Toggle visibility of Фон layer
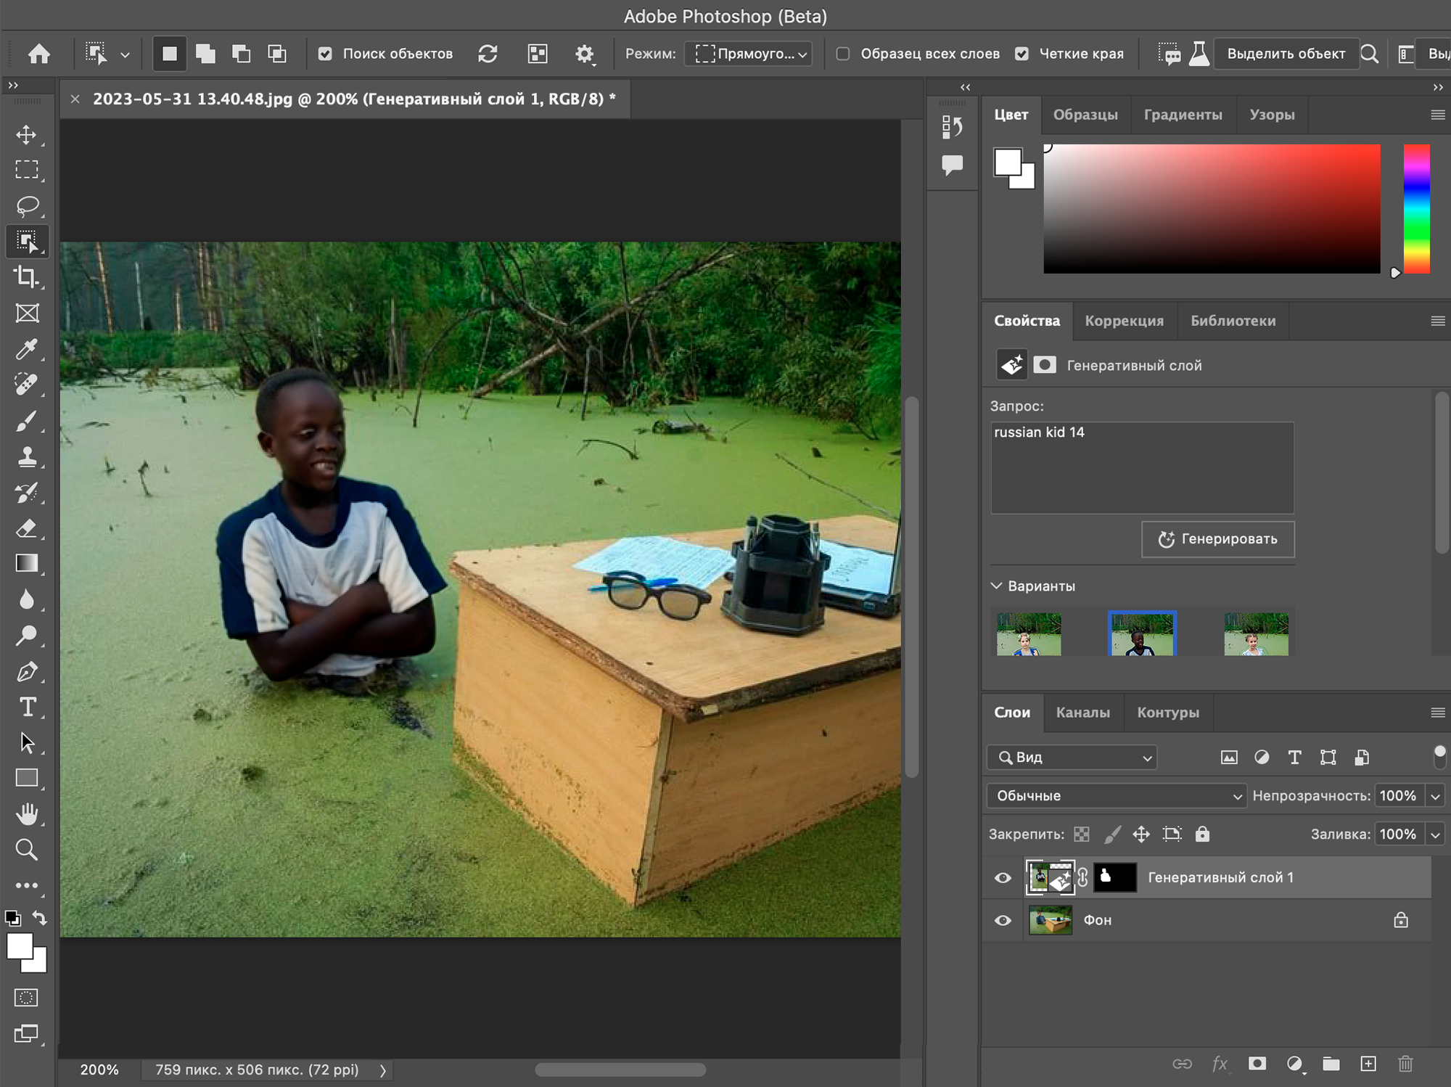The image size is (1451, 1087). (x=1003, y=919)
